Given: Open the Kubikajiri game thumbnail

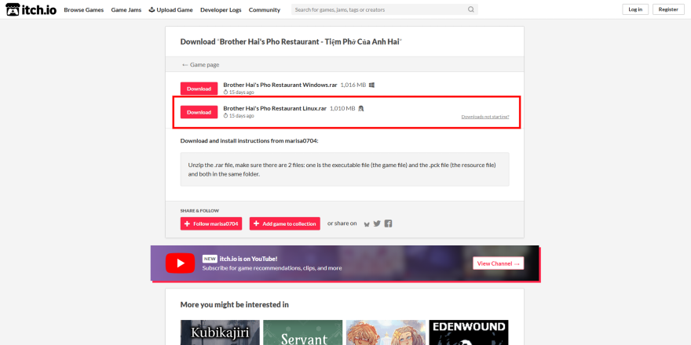Looking at the screenshot, I should tap(220, 332).
